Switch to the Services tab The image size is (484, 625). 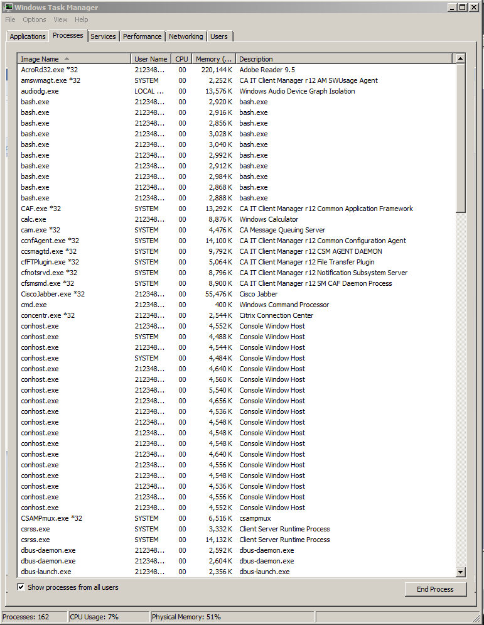click(103, 36)
